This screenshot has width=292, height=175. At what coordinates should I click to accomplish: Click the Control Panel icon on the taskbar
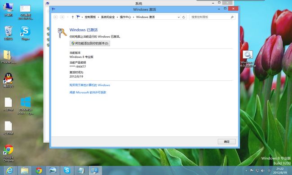95,171
